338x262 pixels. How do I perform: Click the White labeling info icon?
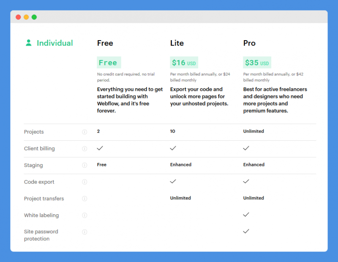coord(84,215)
